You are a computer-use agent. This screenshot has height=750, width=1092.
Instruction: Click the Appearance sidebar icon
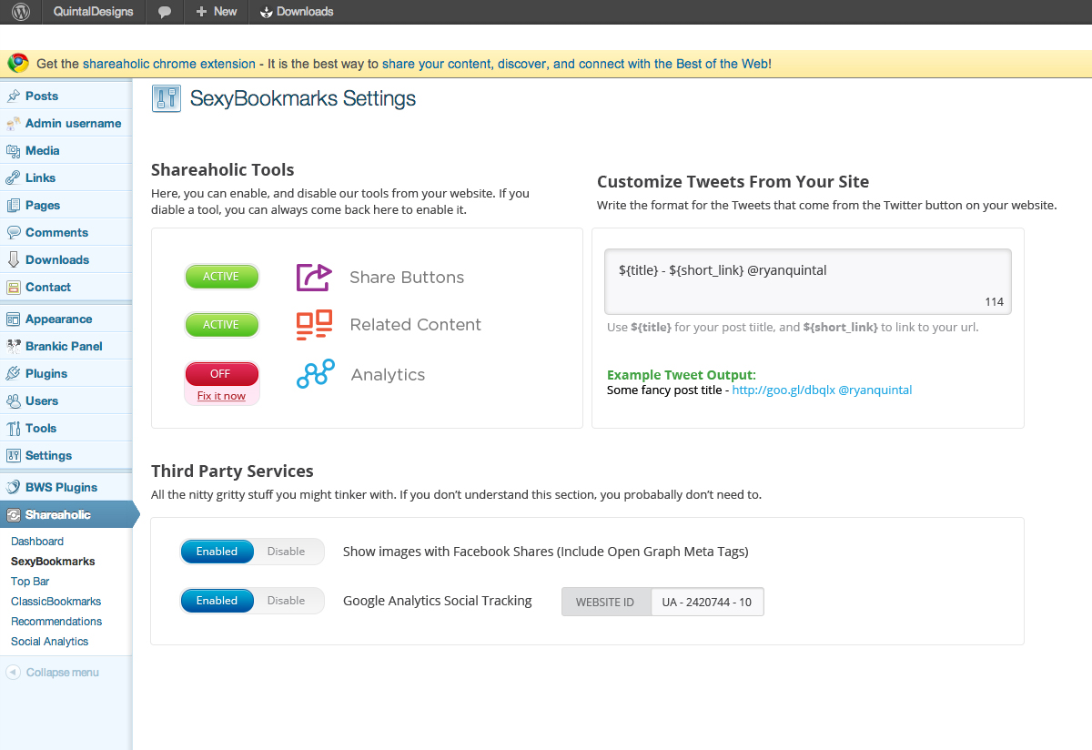tap(13, 319)
